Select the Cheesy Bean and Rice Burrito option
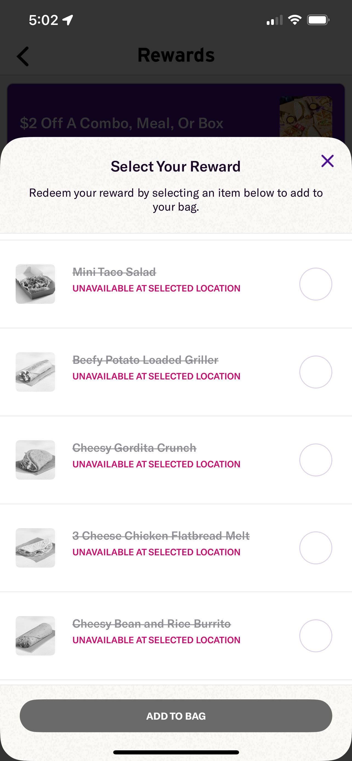Viewport: 352px width, 761px height. [x=315, y=636]
